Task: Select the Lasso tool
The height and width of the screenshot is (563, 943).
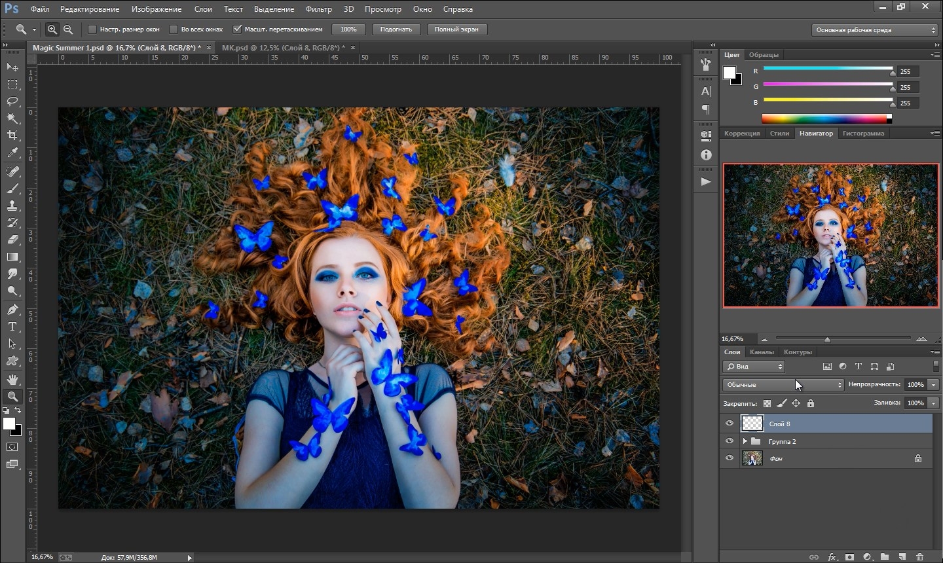Action: click(x=12, y=101)
